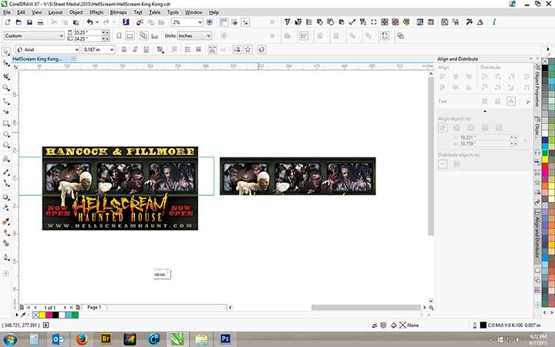Toggle align to active objects button

442,128
